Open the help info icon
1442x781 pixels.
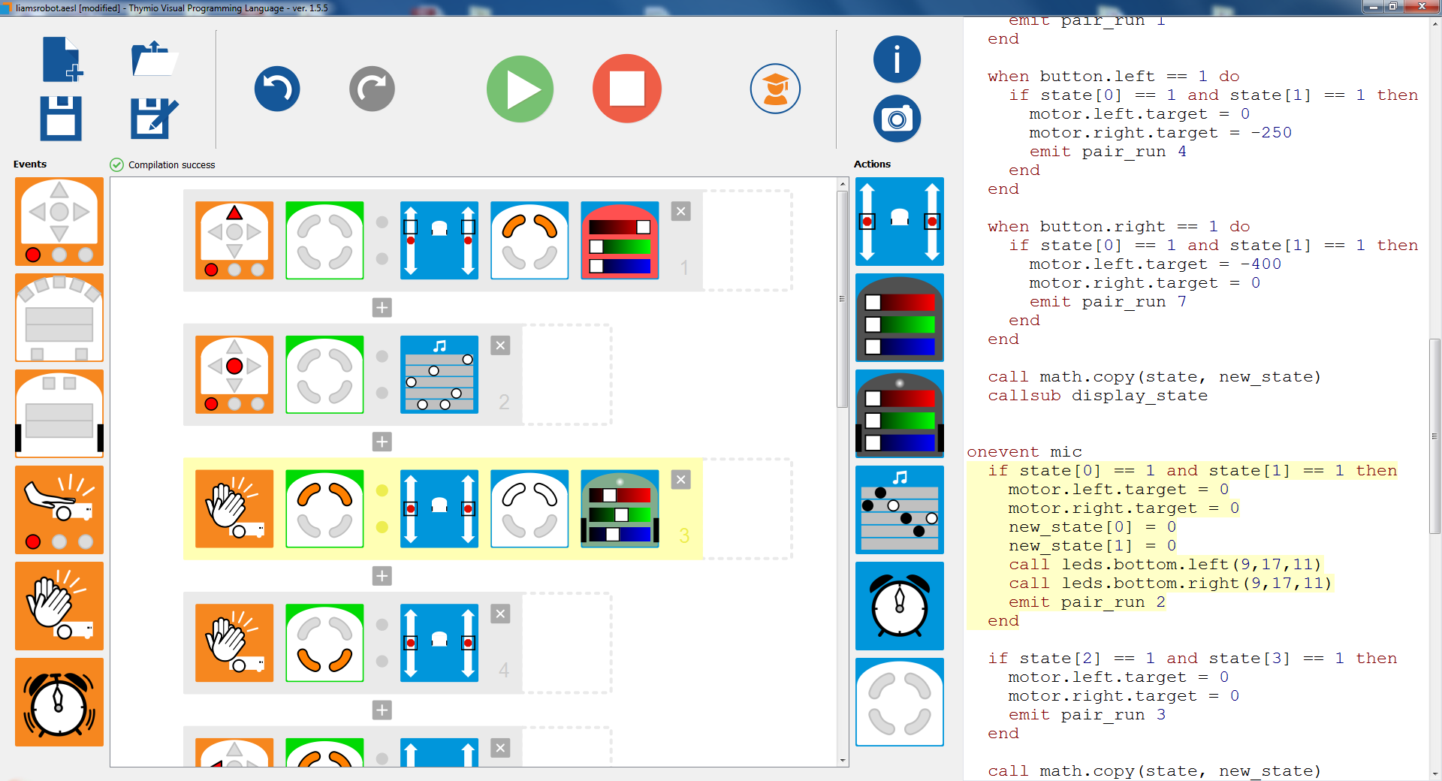pos(897,59)
